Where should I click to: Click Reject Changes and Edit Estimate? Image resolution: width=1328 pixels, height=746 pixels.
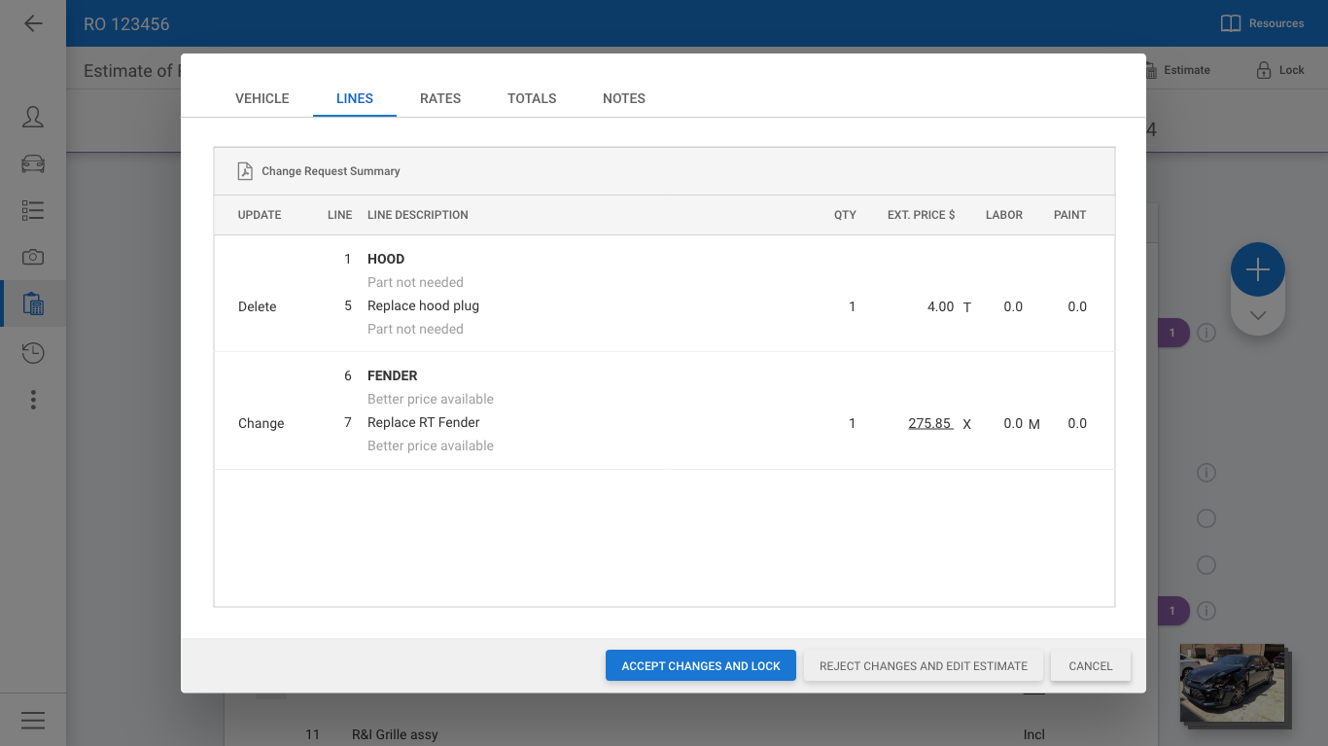[923, 666]
